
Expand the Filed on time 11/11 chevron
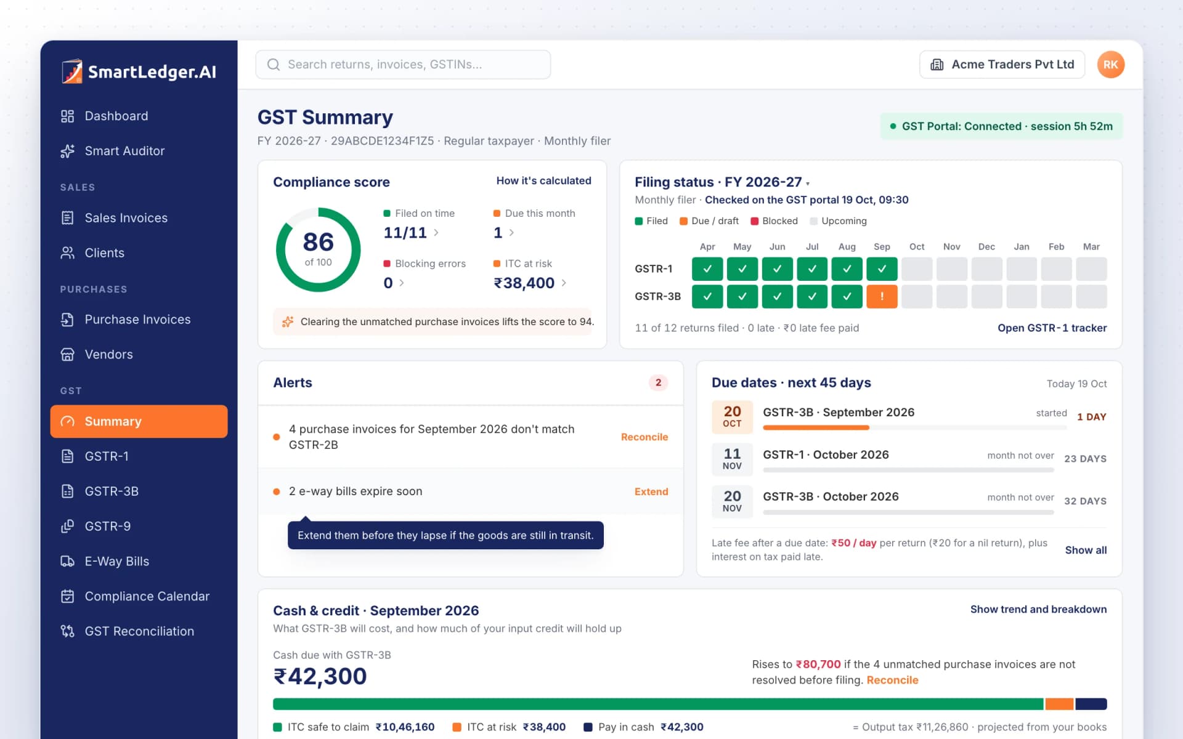pos(436,233)
